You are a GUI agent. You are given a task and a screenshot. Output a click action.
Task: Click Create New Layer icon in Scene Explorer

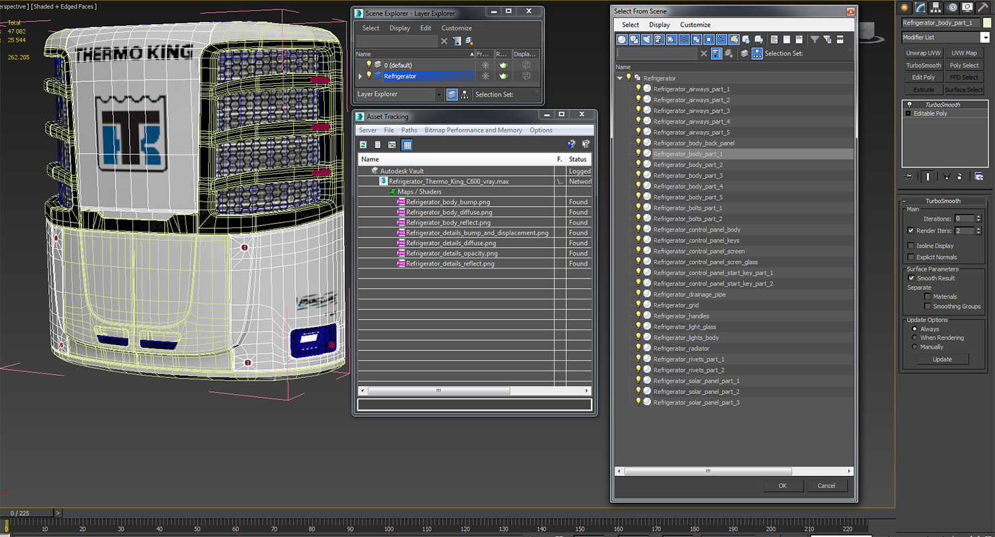point(469,41)
